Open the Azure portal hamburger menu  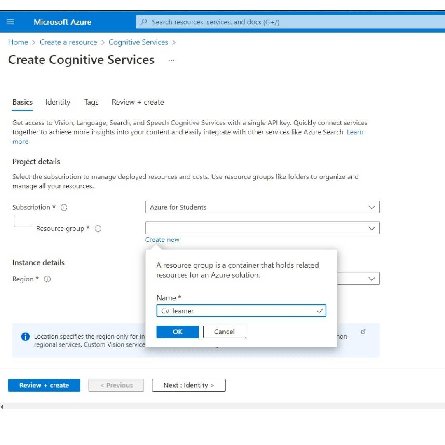click(10, 21)
